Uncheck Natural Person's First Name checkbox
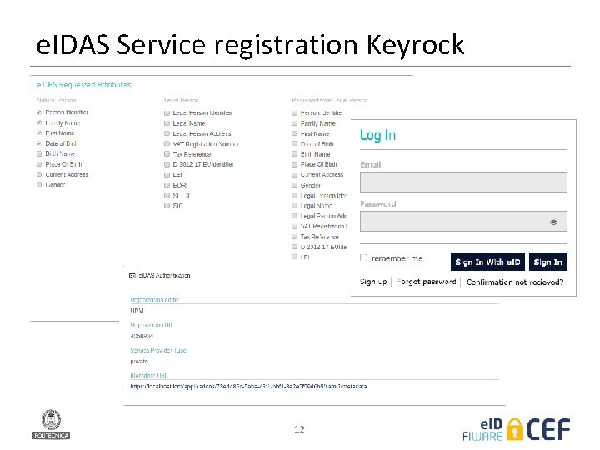Image resolution: width=600 pixels, height=450 pixels. [x=39, y=132]
